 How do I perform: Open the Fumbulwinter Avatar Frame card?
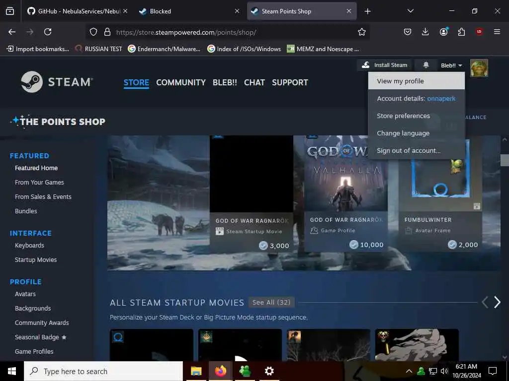[440, 194]
